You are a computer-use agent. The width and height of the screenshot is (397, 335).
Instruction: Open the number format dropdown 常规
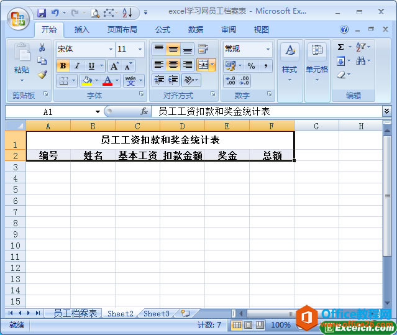point(268,49)
